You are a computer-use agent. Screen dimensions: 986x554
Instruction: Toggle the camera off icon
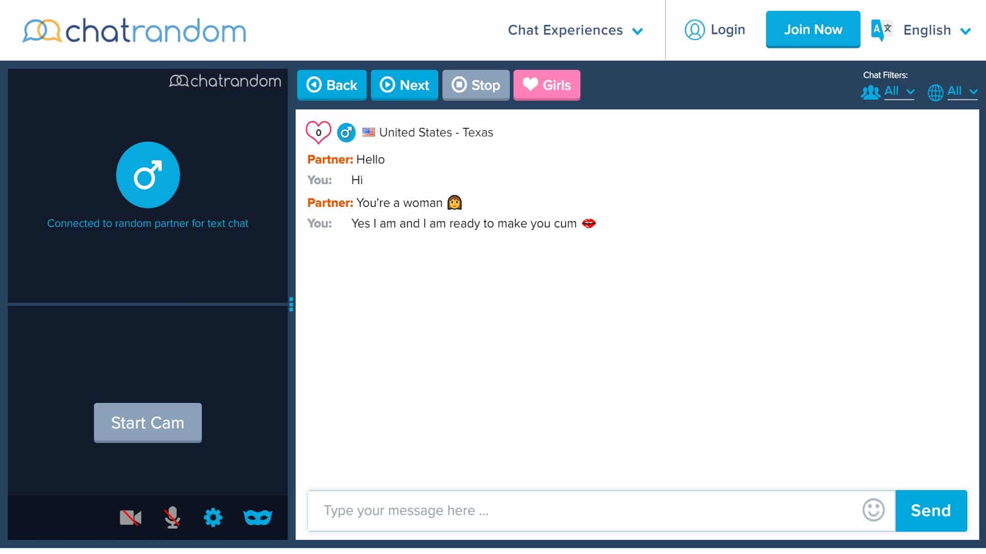pos(130,518)
